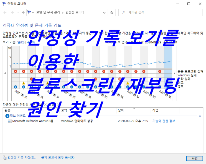Focus the 제어판 검색 search box

[x=161, y=12]
